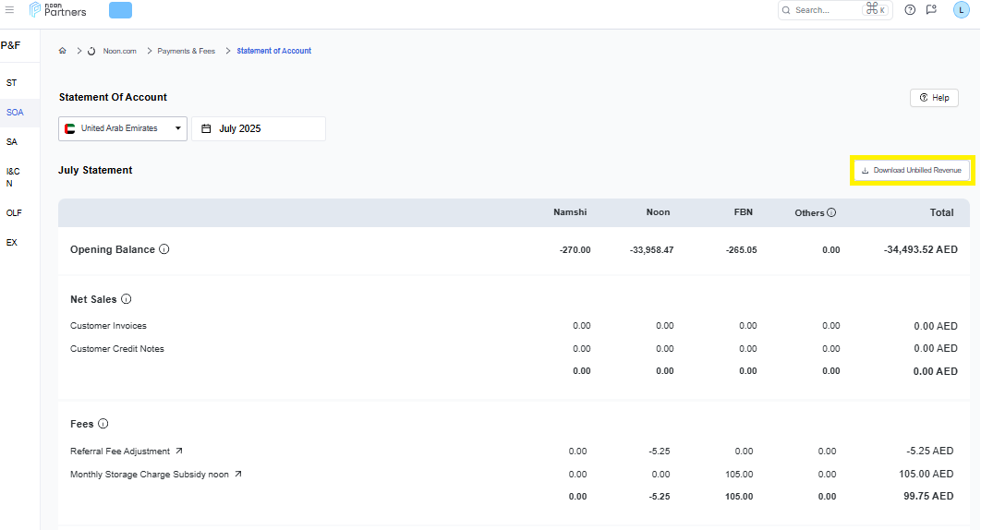981x530 pixels.
Task: Go to Noon.com breadcrumb link
Action: [x=119, y=52]
